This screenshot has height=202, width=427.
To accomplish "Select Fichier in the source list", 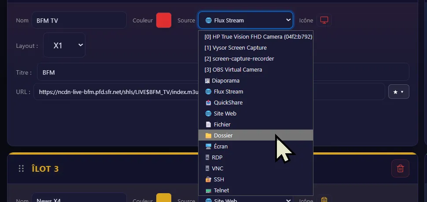I will 256,124.
